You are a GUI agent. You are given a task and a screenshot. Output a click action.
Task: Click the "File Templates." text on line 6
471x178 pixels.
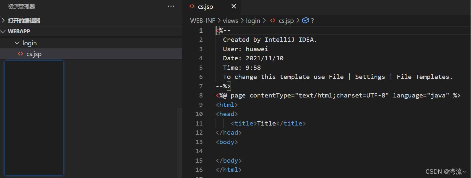tap(425, 77)
